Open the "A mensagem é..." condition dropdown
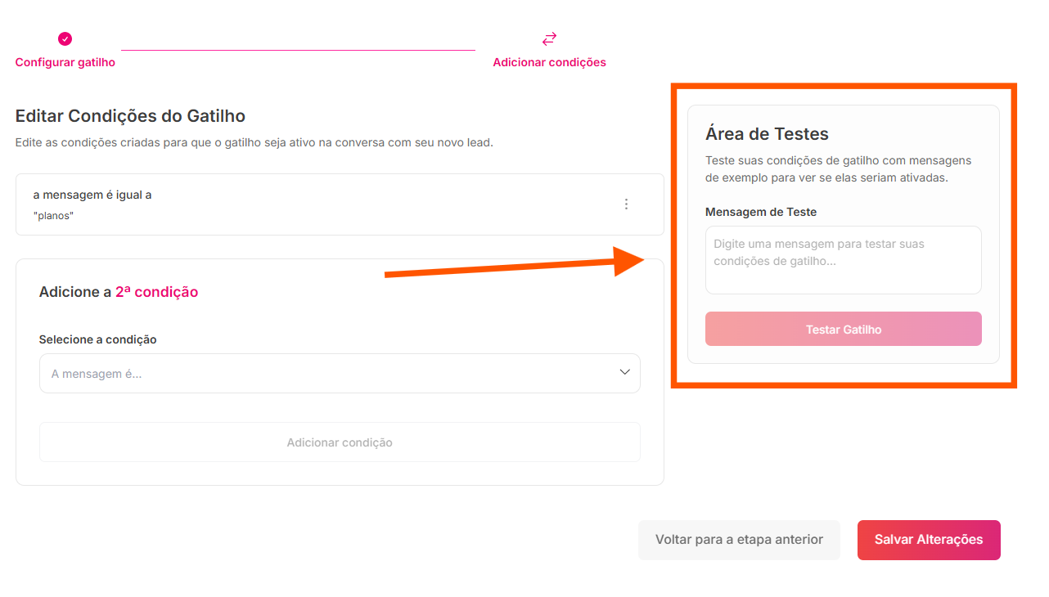1049x597 pixels. coord(340,373)
